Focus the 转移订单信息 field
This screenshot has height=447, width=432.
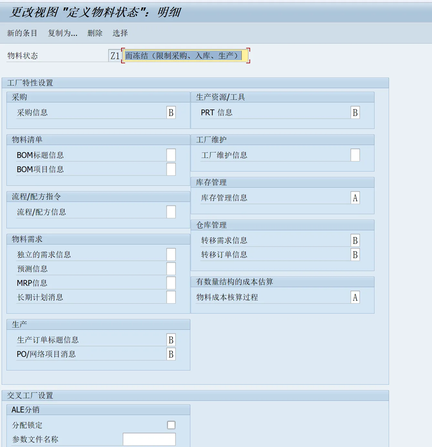(x=355, y=255)
